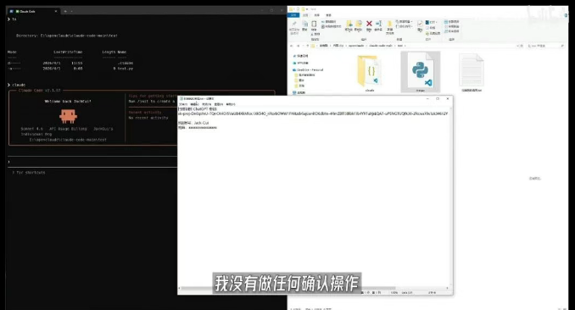The width and height of the screenshot is (575, 310).
Task: Click claude-code-main in the address breadcrumb
Action: (381, 46)
